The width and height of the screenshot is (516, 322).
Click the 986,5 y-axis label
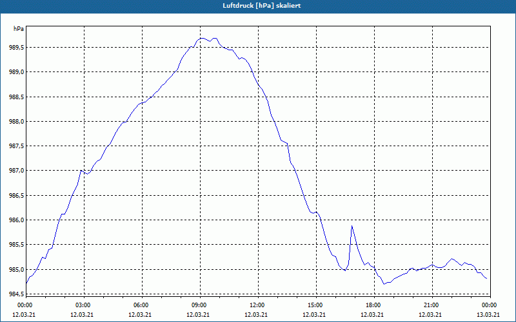(x=17, y=196)
